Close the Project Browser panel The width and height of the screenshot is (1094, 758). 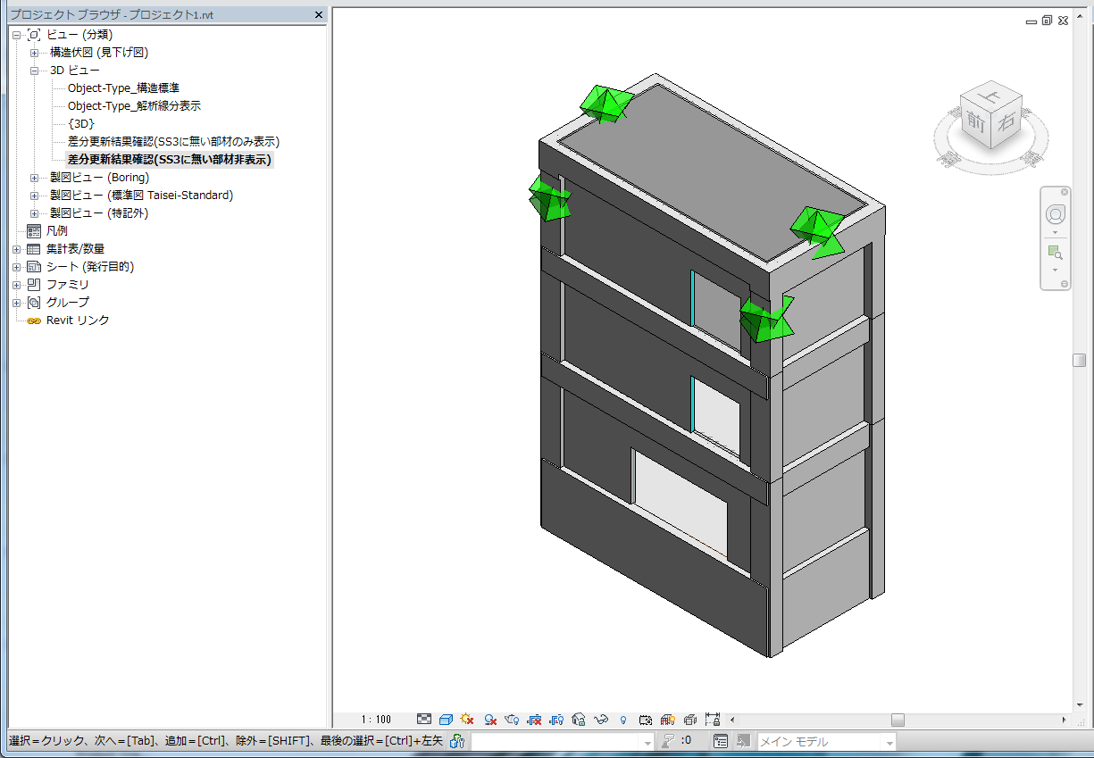(319, 15)
